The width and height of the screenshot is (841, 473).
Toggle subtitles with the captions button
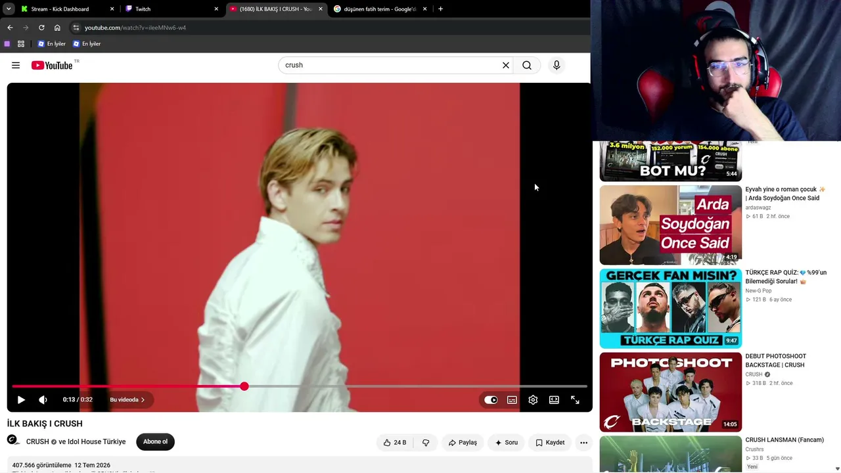[512, 399]
